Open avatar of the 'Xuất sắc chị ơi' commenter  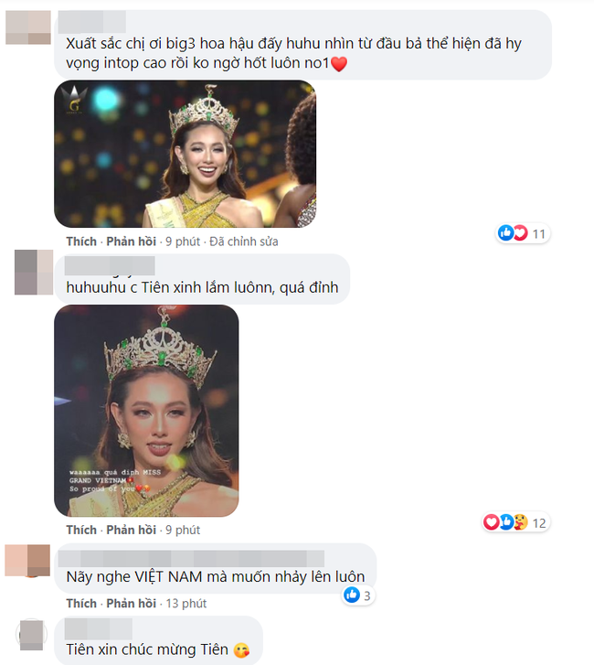(27, 24)
